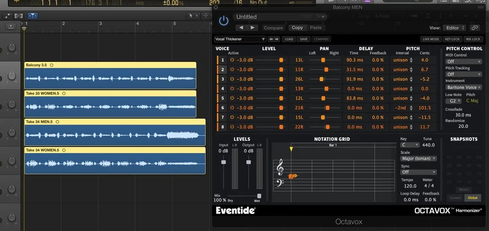
Task: Click the Flex bowtie icon in the tracks toolbar
Action: coord(19,15)
